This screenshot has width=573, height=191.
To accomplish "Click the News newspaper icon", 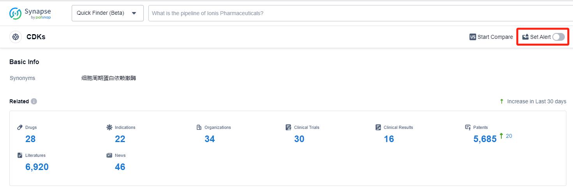I will tap(109, 155).
